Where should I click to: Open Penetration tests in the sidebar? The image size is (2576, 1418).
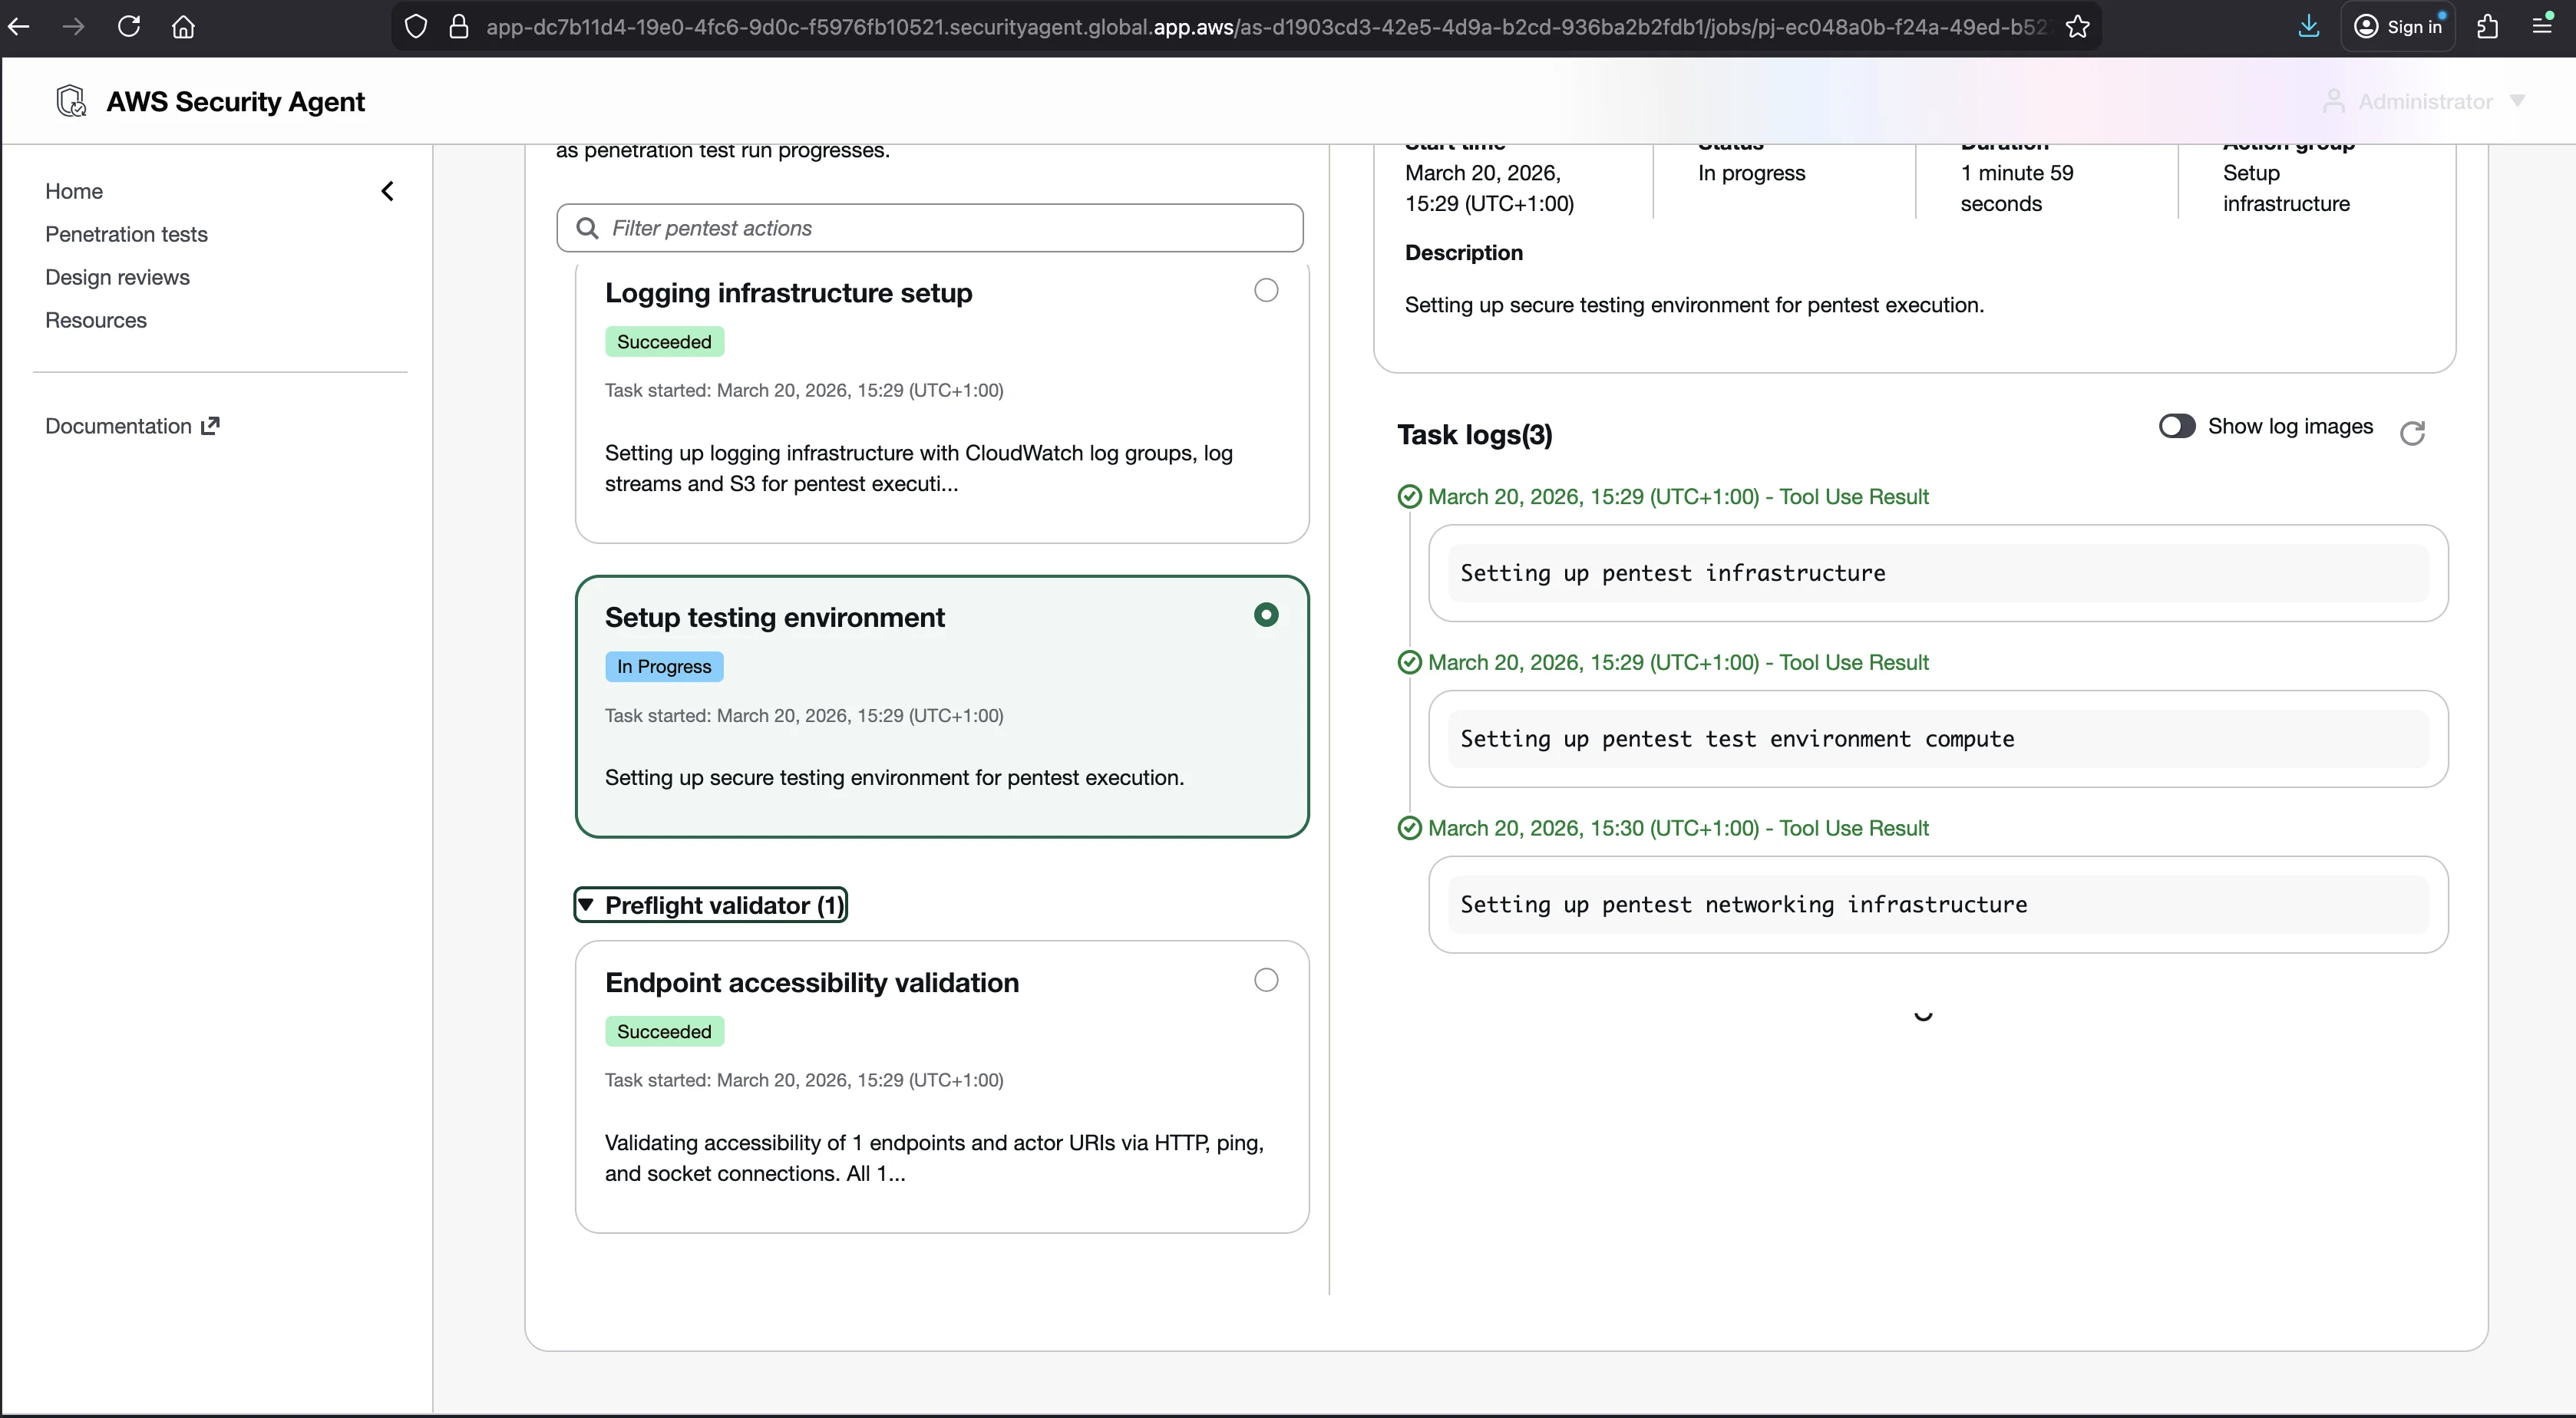[x=126, y=234]
